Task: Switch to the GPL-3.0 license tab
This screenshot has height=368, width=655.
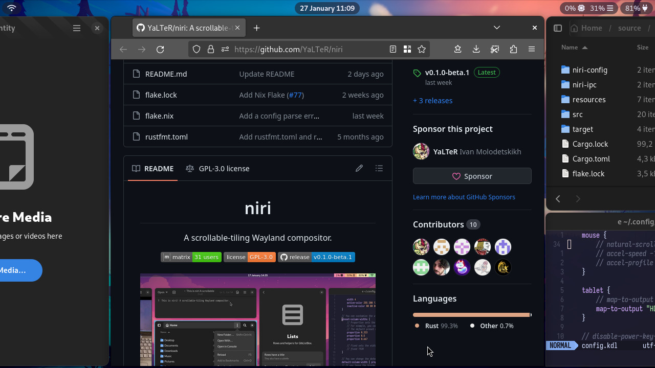Action: pos(217,168)
